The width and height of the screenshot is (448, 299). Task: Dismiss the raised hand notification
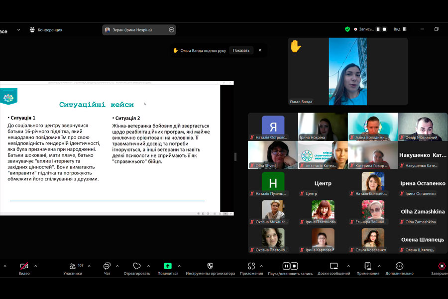tap(260, 50)
